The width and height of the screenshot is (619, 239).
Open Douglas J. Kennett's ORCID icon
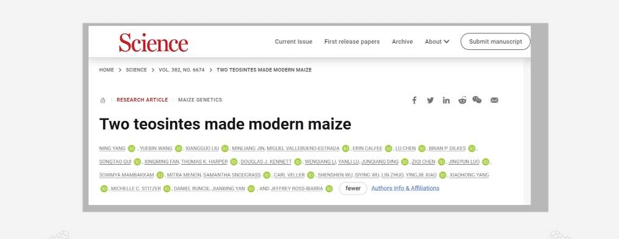[x=298, y=162]
